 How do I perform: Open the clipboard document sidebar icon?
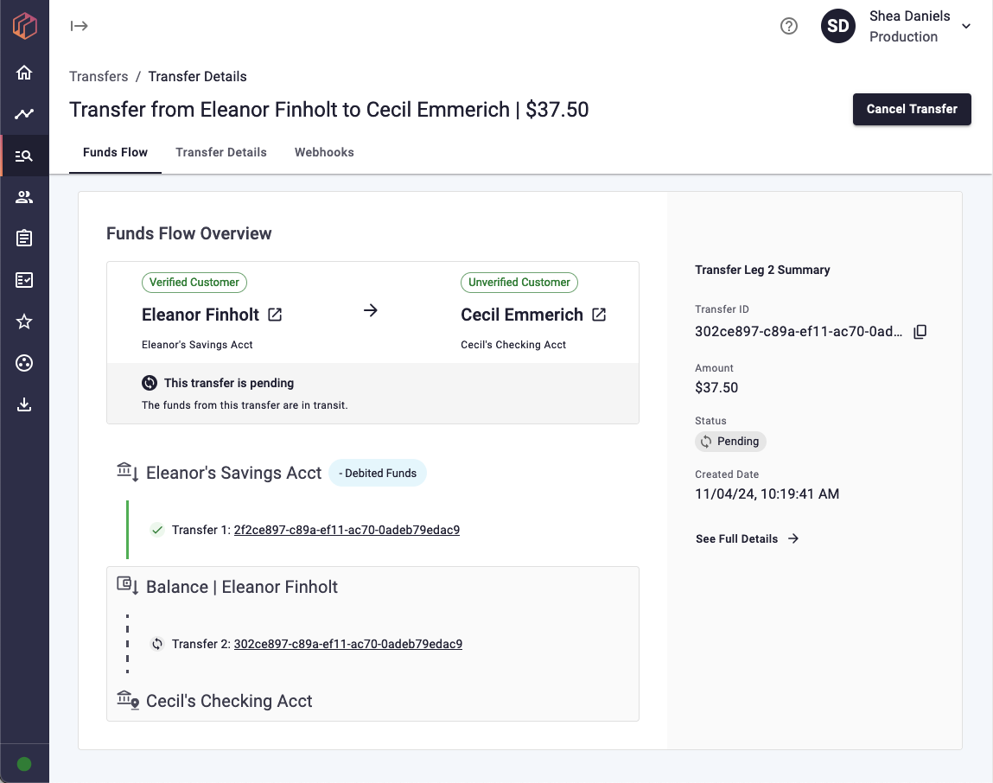pos(24,239)
